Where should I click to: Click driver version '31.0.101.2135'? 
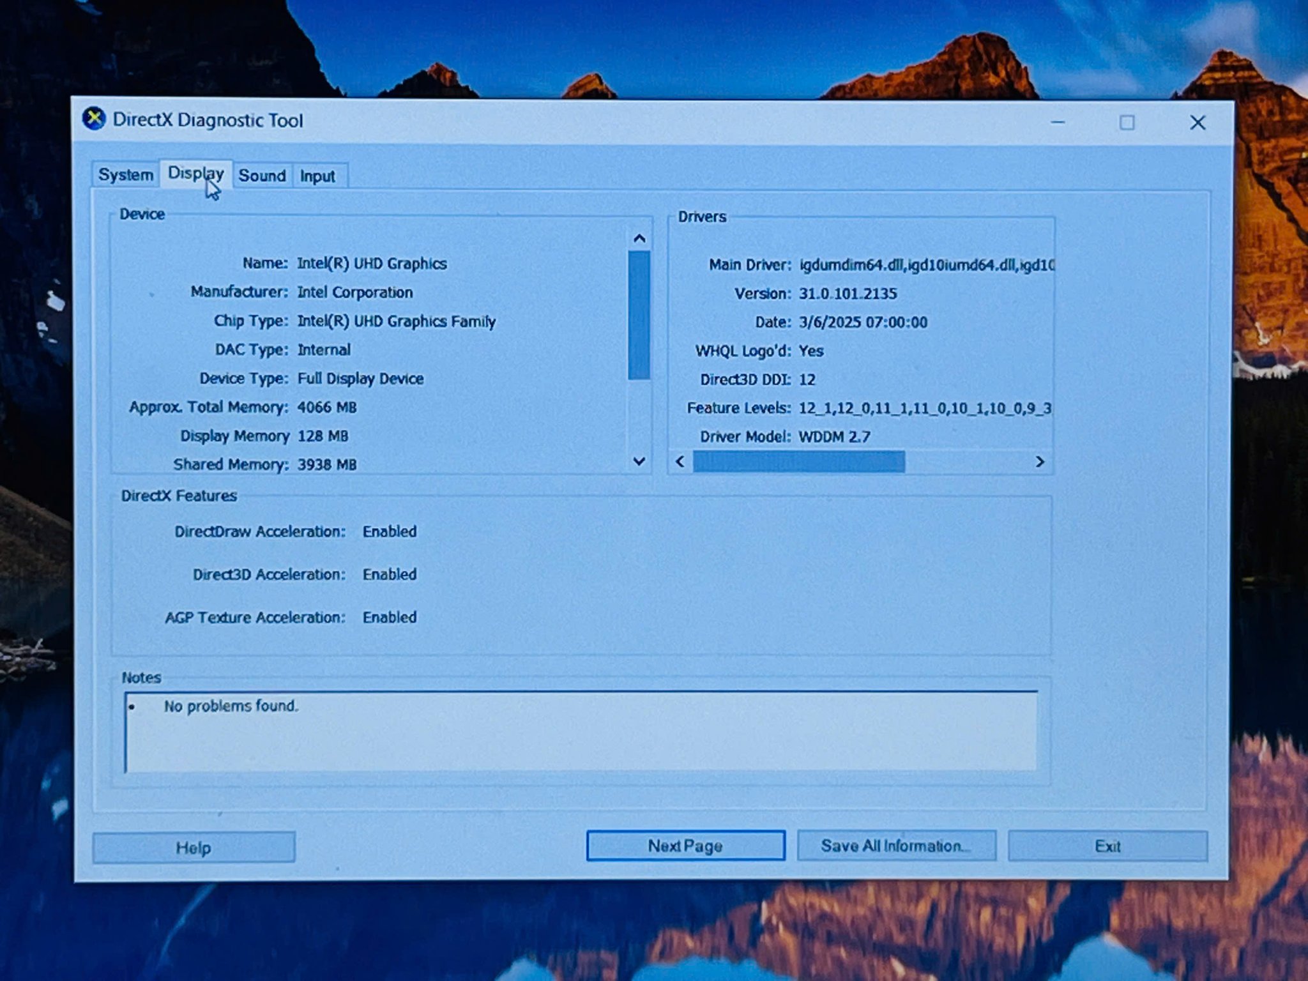point(848,294)
